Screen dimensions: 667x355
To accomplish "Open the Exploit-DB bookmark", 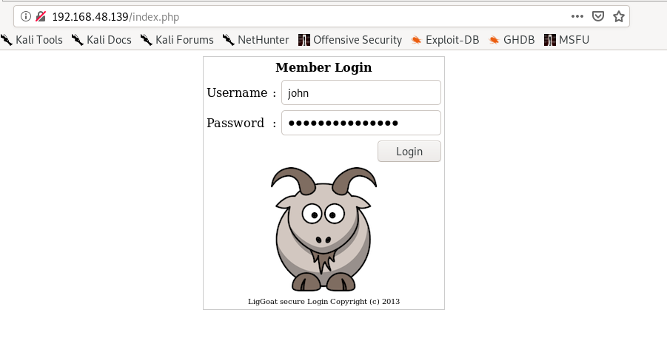I will pyautogui.click(x=445, y=40).
